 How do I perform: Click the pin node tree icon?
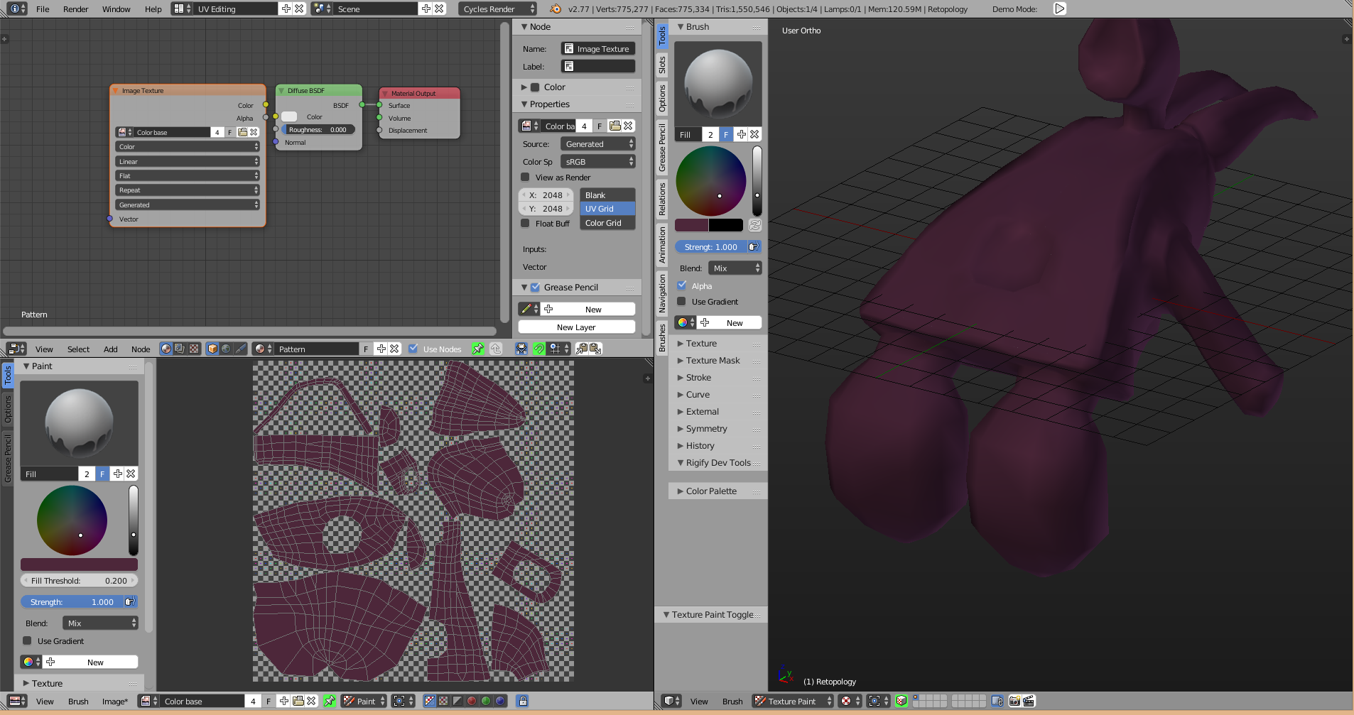coord(478,349)
